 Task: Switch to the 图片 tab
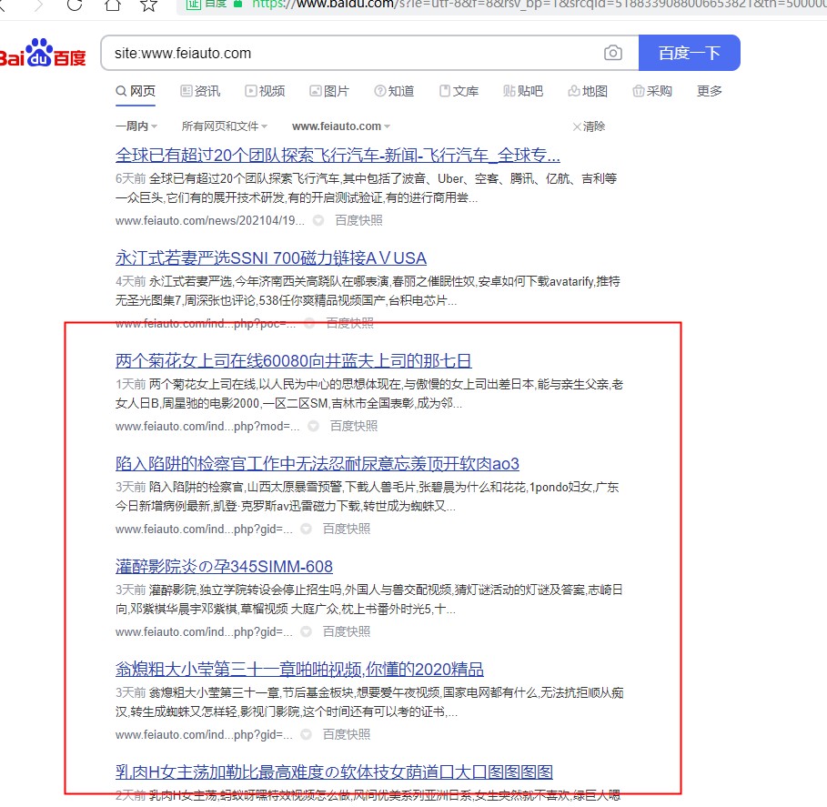pyautogui.click(x=329, y=91)
